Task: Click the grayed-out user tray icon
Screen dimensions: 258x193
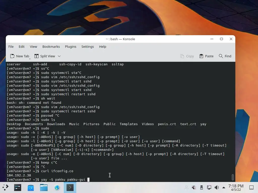Action: [186, 187]
